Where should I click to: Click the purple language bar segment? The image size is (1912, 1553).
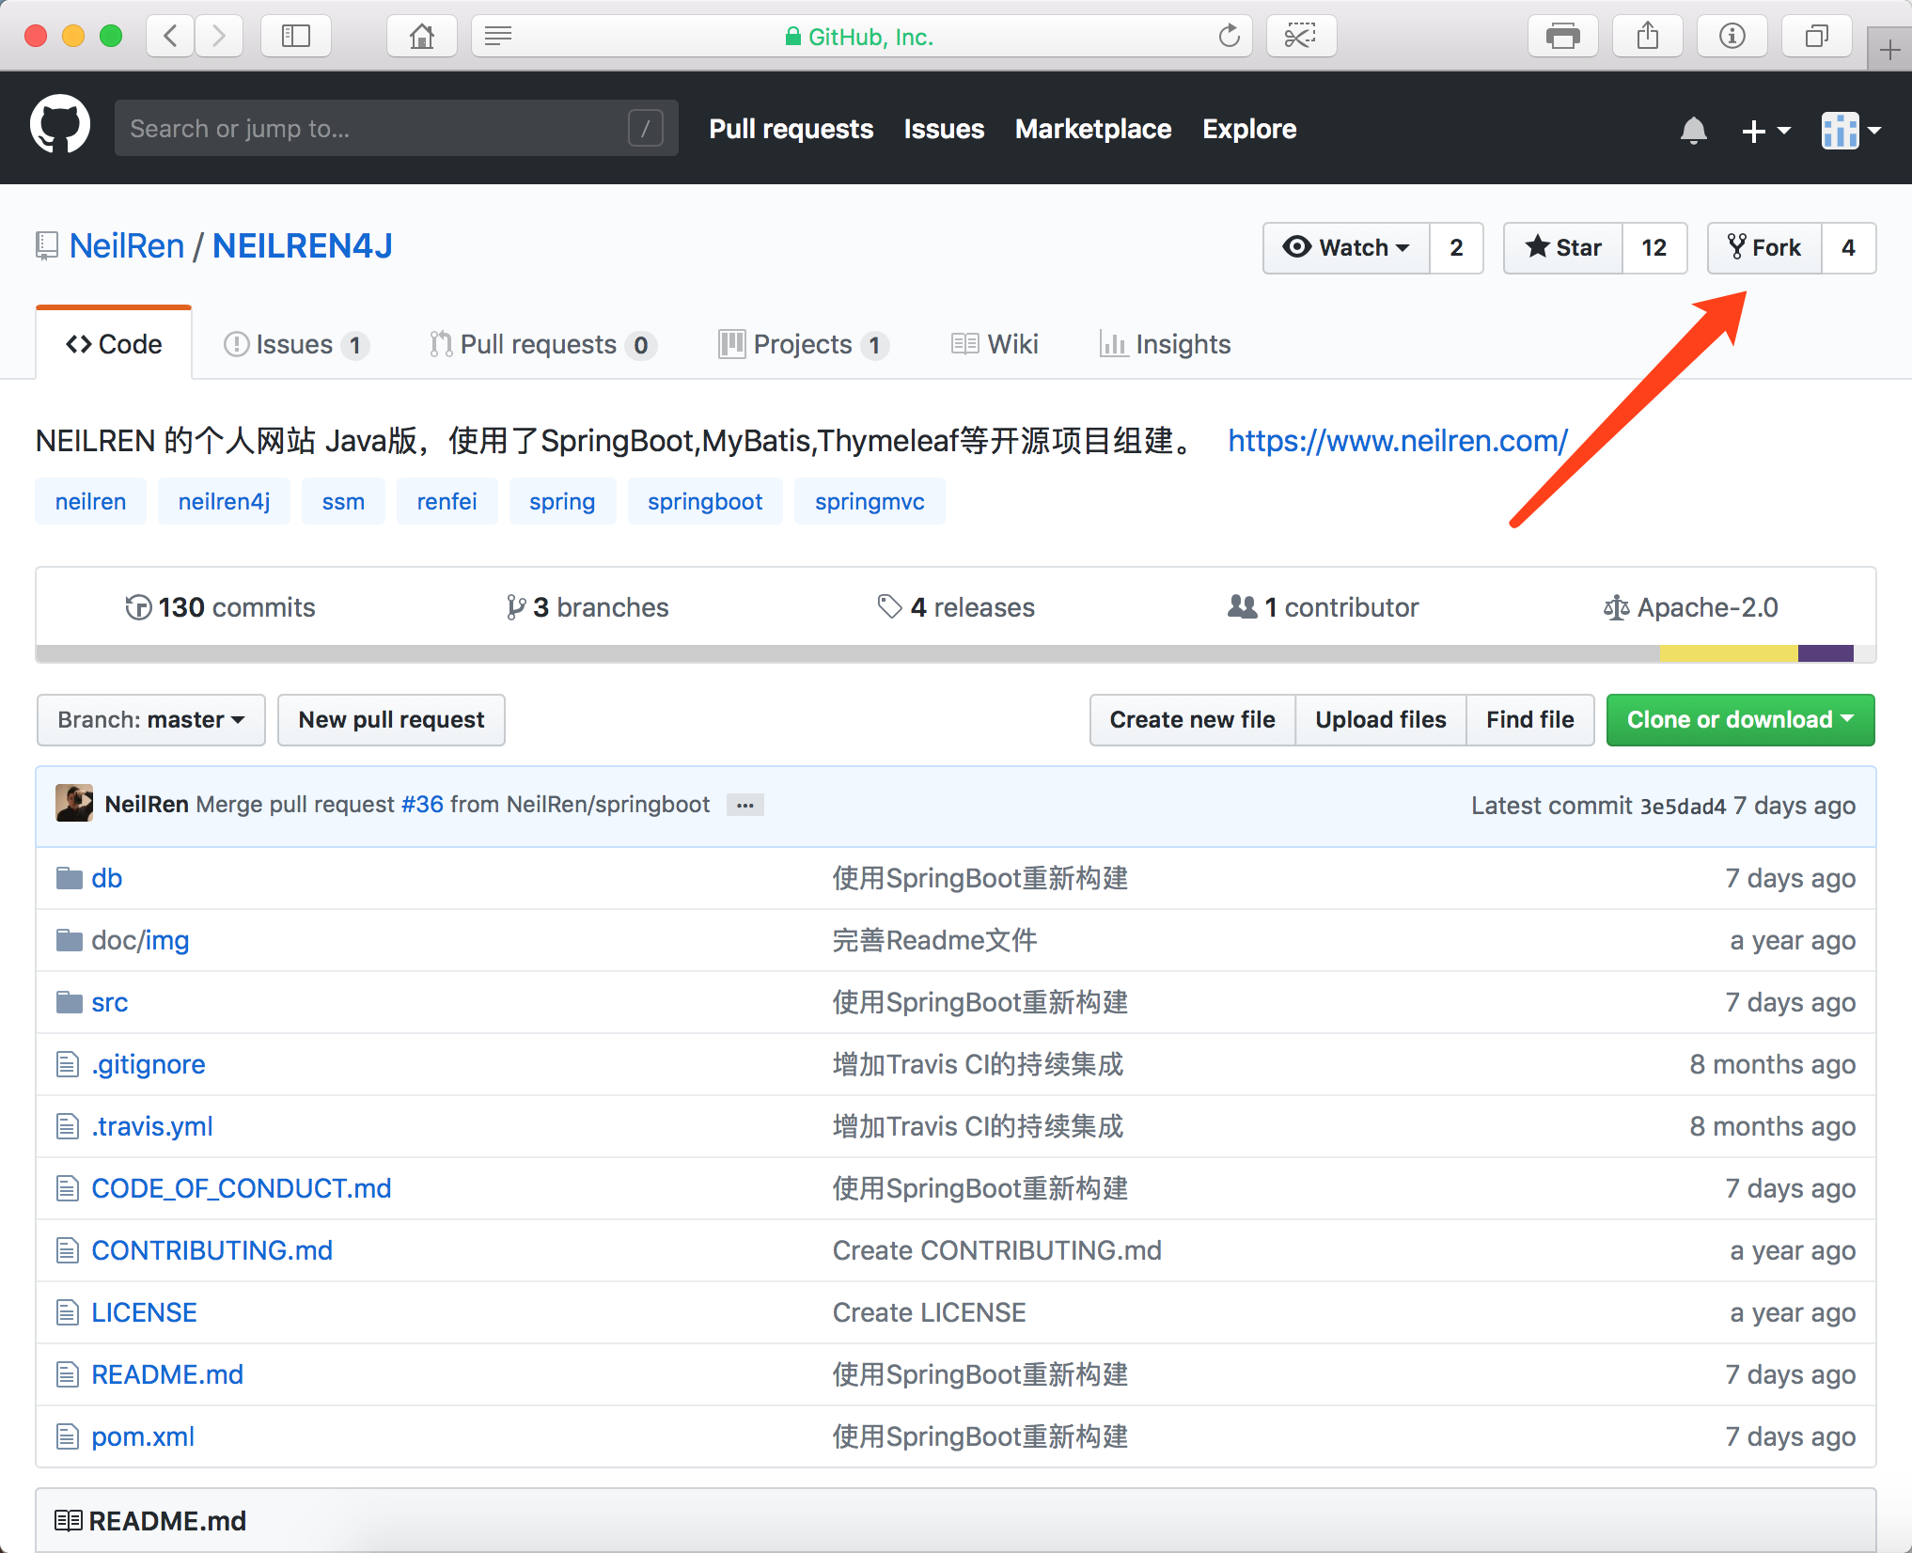(1826, 653)
